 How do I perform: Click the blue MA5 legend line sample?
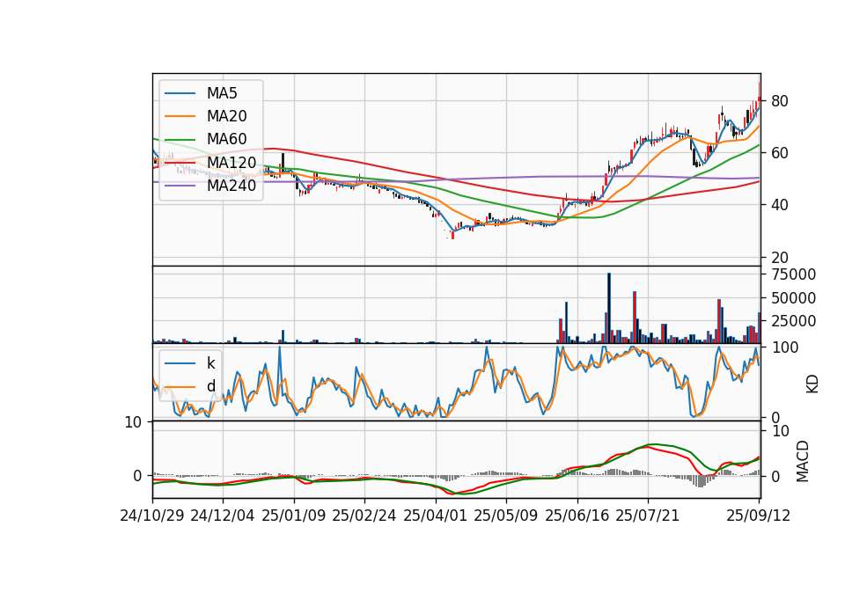pyautogui.click(x=180, y=94)
